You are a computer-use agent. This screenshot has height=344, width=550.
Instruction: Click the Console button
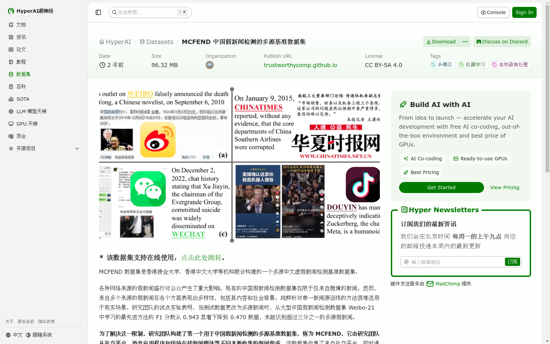(493, 12)
